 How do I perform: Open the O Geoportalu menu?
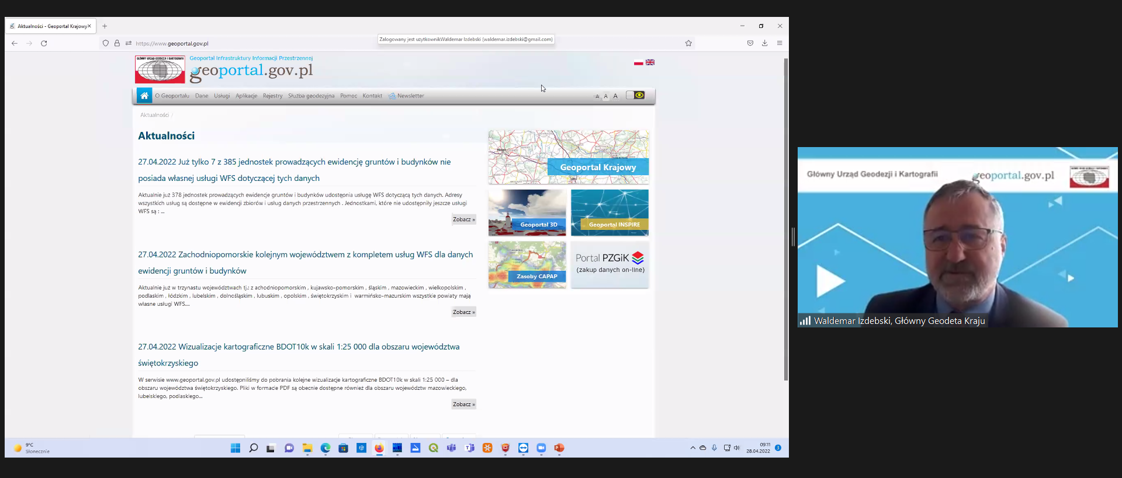[x=172, y=96]
